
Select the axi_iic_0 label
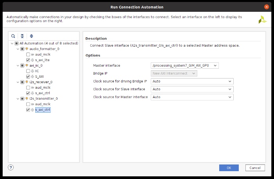click(x=36, y=66)
